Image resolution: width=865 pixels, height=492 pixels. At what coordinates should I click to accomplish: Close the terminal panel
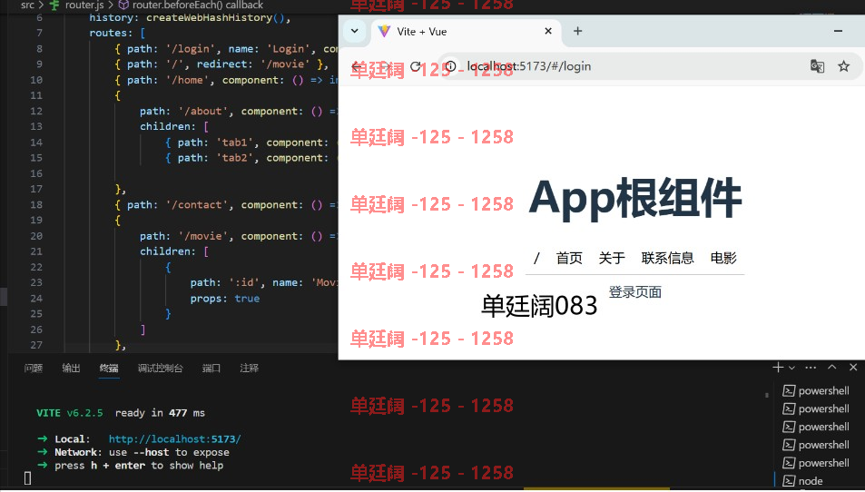853,368
